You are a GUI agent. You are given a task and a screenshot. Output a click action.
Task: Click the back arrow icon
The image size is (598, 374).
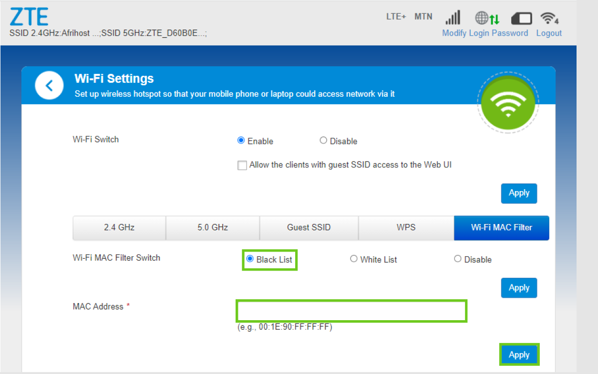pyautogui.click(x=49, y=86)
